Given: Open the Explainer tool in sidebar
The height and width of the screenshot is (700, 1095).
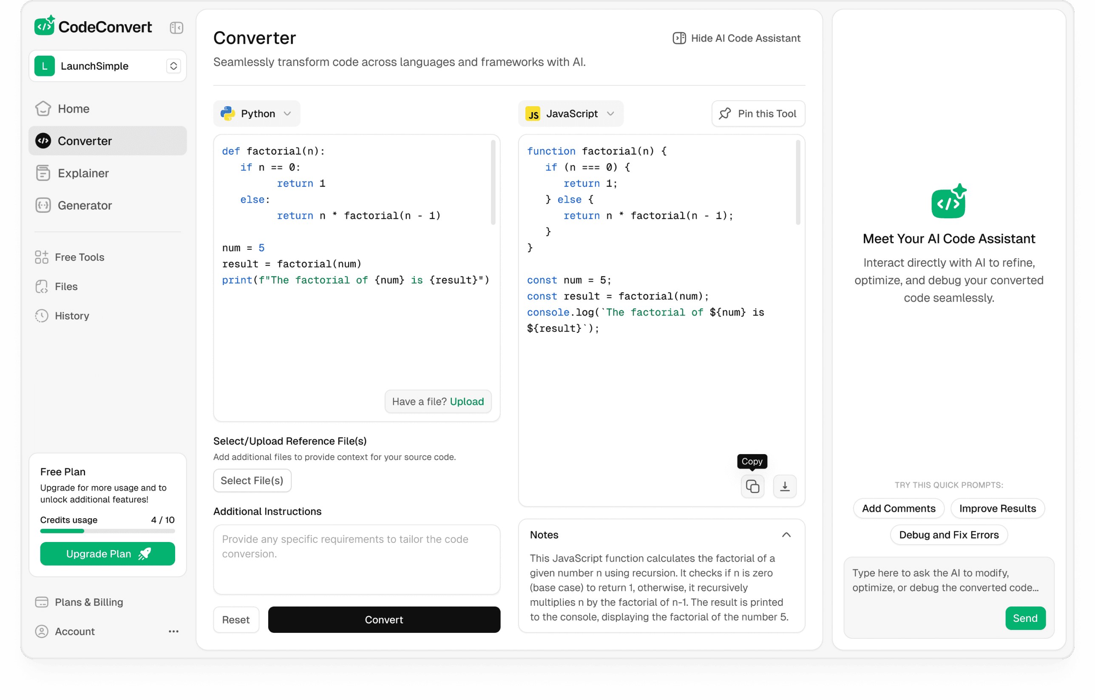Looking at the screenshot, I should (x=83, y=173).
